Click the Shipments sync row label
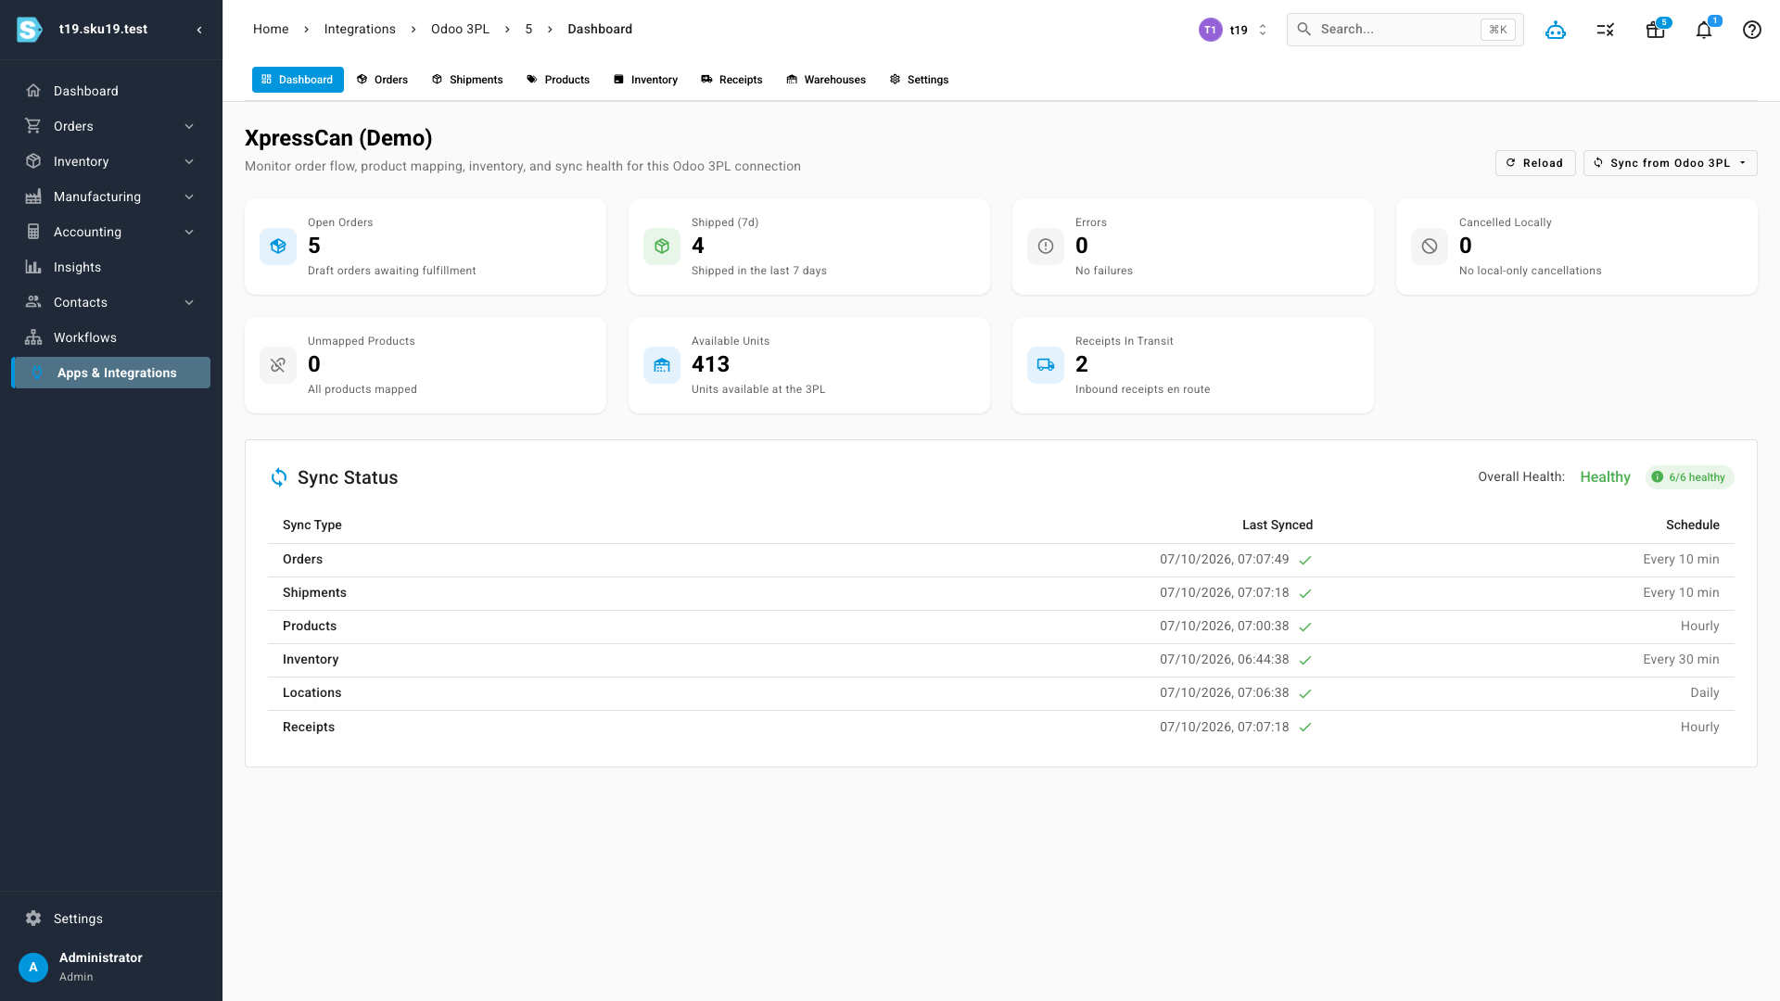This screenshot has width=1780, height=1001. [314, 593]
